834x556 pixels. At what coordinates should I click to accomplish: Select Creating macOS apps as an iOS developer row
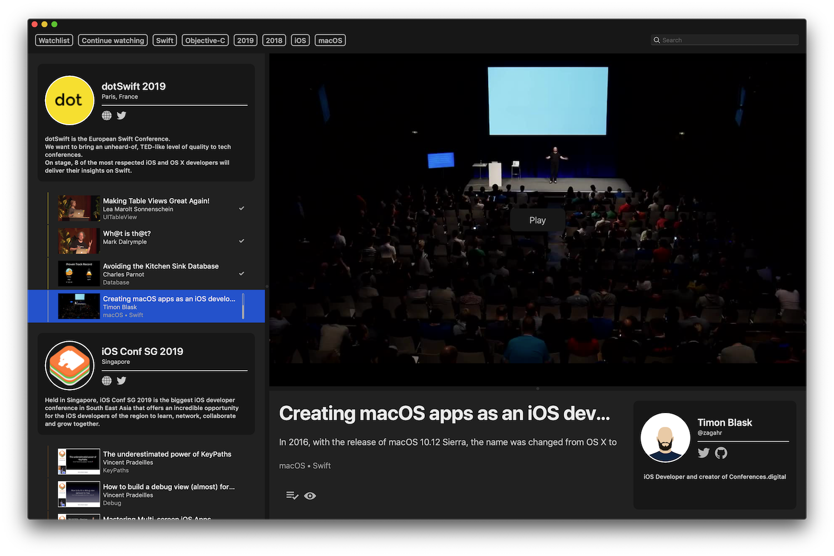coord(147,306)
